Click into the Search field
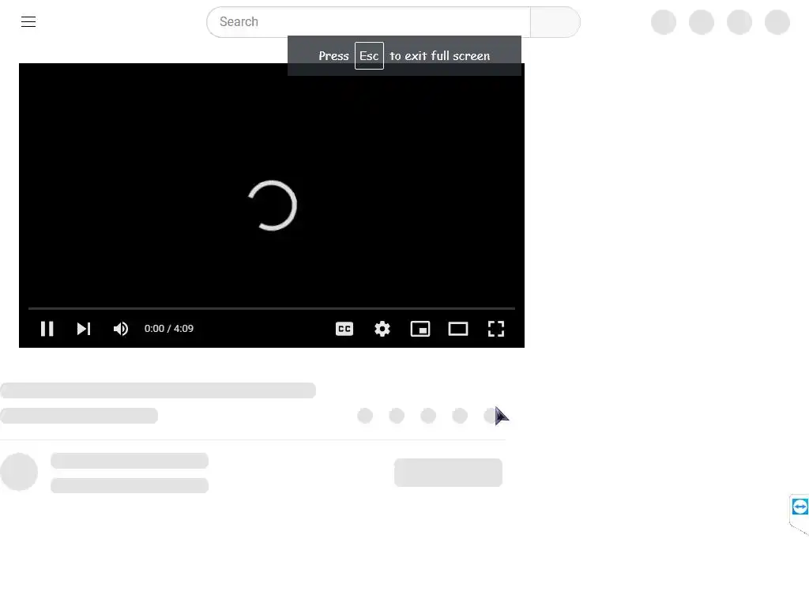 368,21
